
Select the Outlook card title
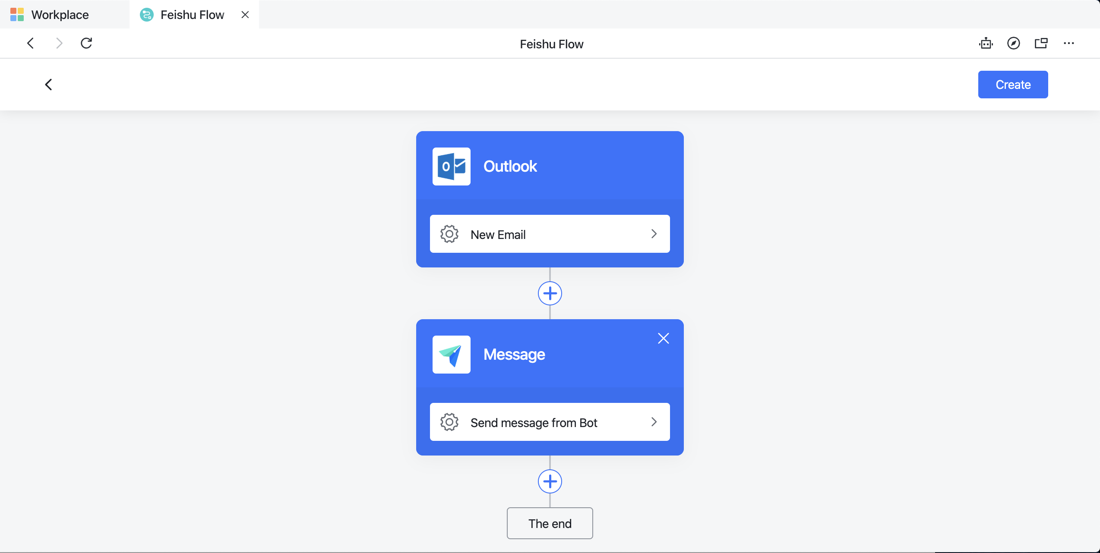[x=510, y=167]
